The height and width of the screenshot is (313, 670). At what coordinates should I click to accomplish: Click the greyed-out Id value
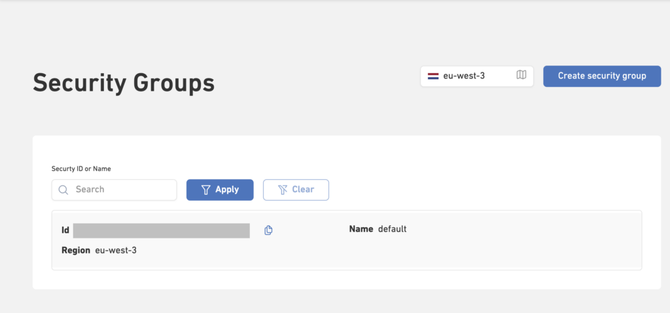[x=161, y=230]
